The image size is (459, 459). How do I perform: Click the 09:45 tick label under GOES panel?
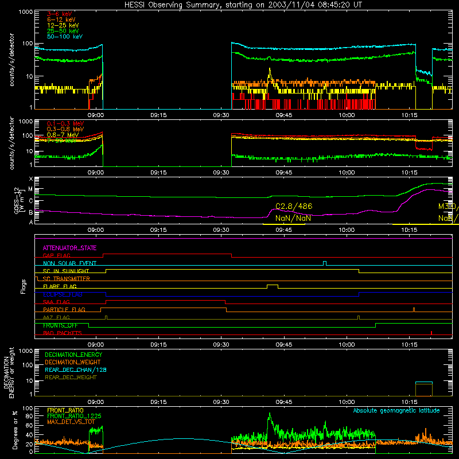click(283, 230)
